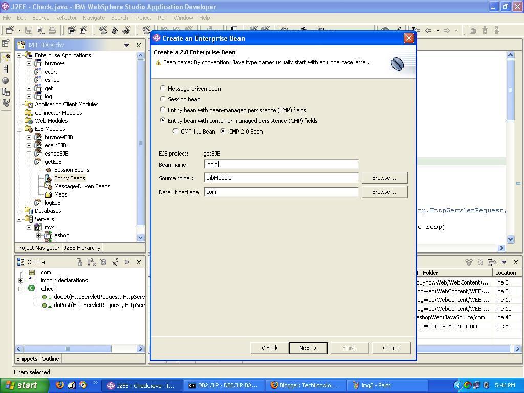This screenshot has height=393, width=524.
Task: Switch to the Project Navigator tab
Action: (x=38, y=248)
